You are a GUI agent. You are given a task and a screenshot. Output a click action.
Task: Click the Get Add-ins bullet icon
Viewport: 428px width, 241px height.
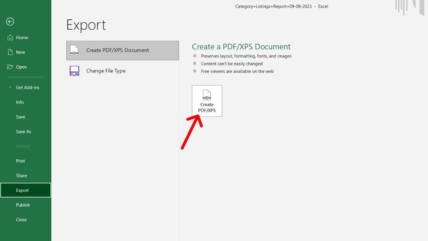(x=10, y=87)
